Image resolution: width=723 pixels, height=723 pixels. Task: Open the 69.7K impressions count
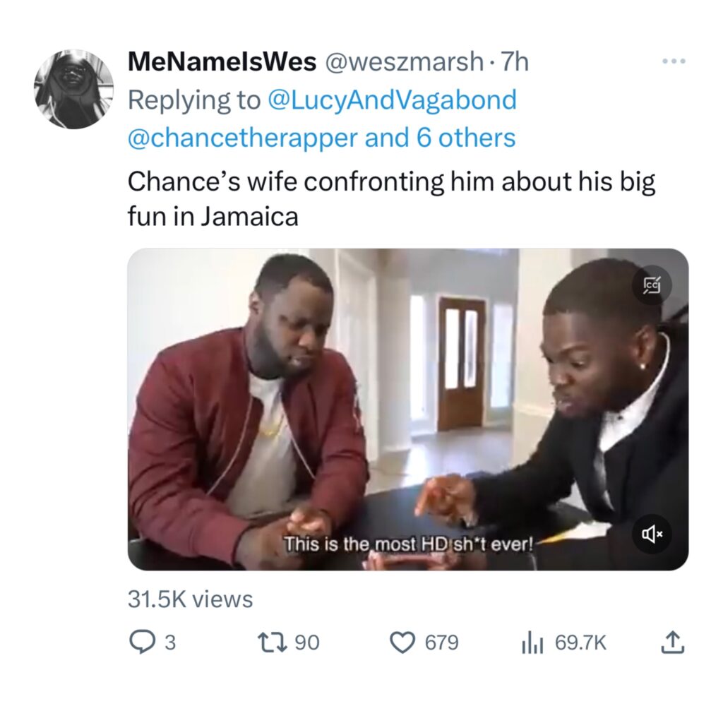581,643
